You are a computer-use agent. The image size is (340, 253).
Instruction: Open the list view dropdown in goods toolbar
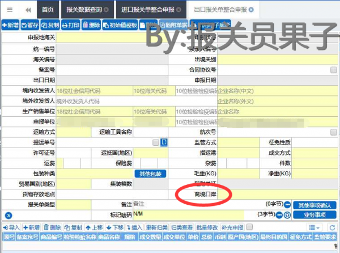click(314, 227)
